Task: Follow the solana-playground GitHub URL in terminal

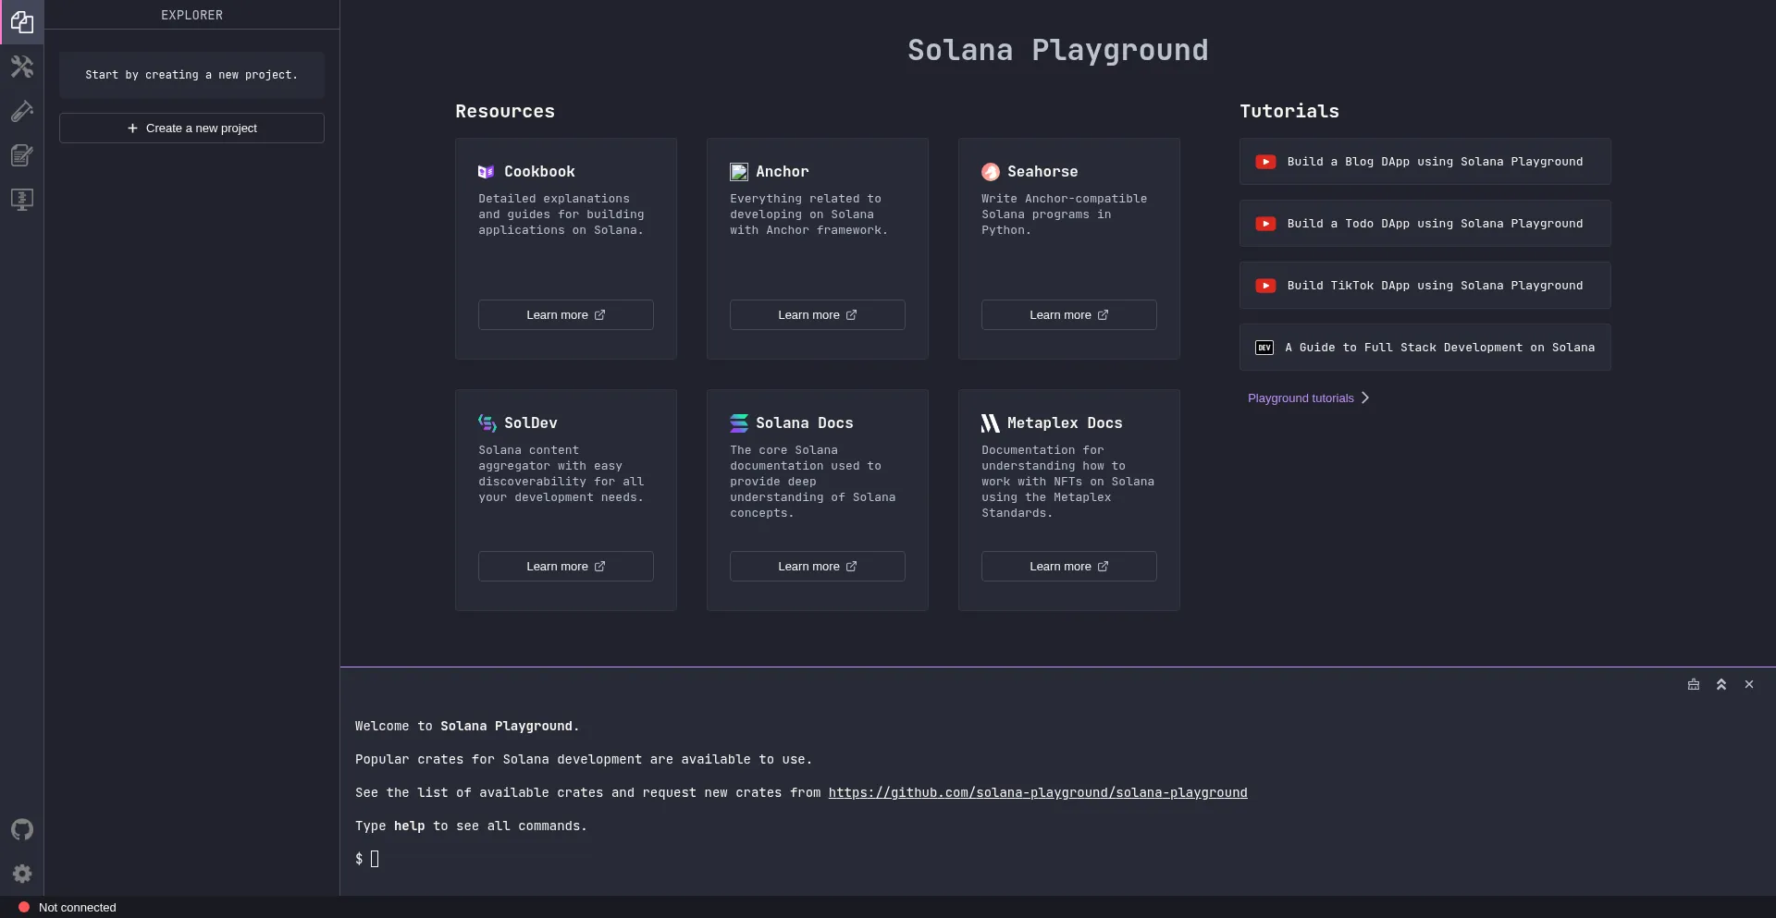Action: tap(1037, 793)
